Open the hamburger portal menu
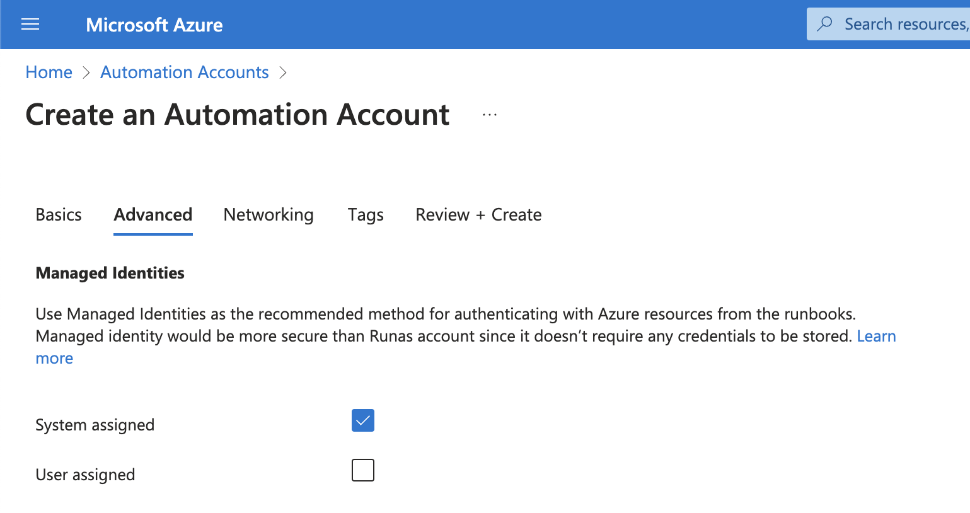970x513 pixels. 30,25
